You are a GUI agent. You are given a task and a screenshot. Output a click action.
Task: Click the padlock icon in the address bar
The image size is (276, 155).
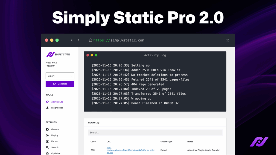[x=90, y=40]
